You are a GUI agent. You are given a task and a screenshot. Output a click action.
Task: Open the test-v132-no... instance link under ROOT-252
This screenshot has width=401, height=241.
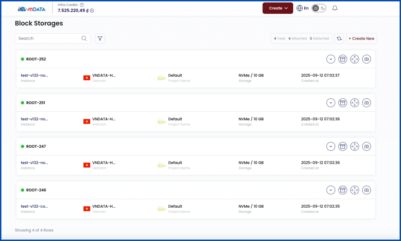pos(34,76)
